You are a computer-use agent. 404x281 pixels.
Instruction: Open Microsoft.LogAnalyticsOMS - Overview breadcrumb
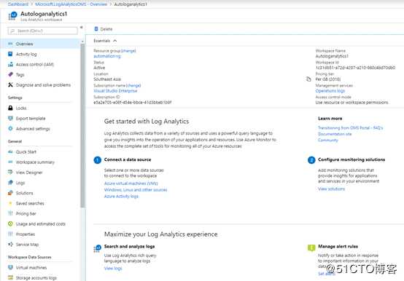click(x=71, y=4)
